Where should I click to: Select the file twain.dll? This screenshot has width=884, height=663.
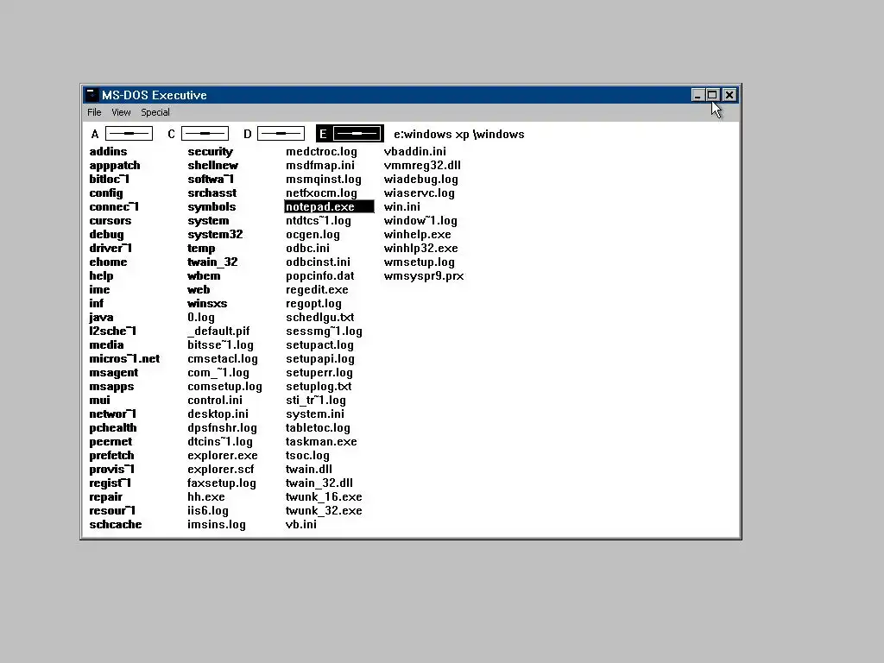pyautogui.click(x=309, y=469)
